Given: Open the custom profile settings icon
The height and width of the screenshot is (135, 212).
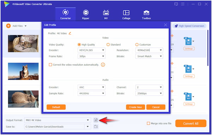Looking at the screenshot, I should pyautogui.click(x=96, y=120).
